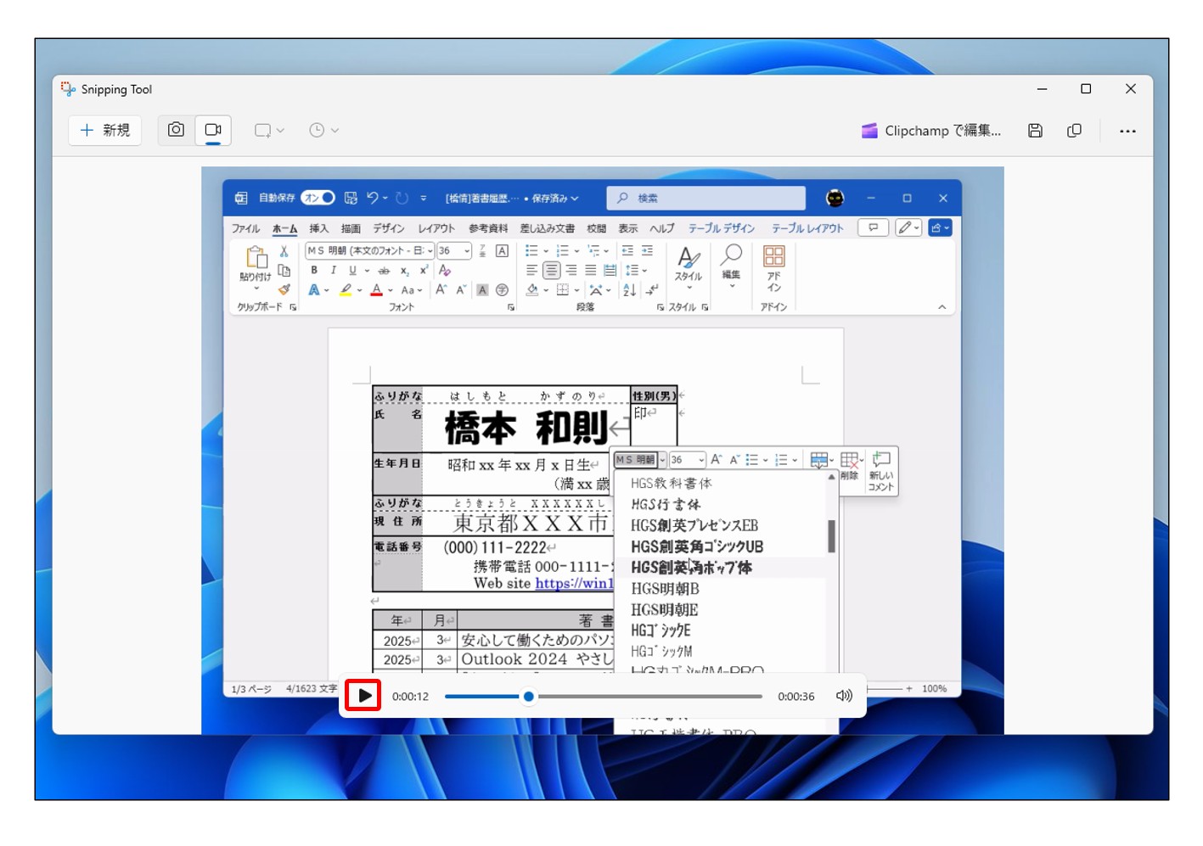Viewport: 1203px width, 846px height.
Task: Open the mini toolbar font size 36 dropdown
Action: click(701, 460)
